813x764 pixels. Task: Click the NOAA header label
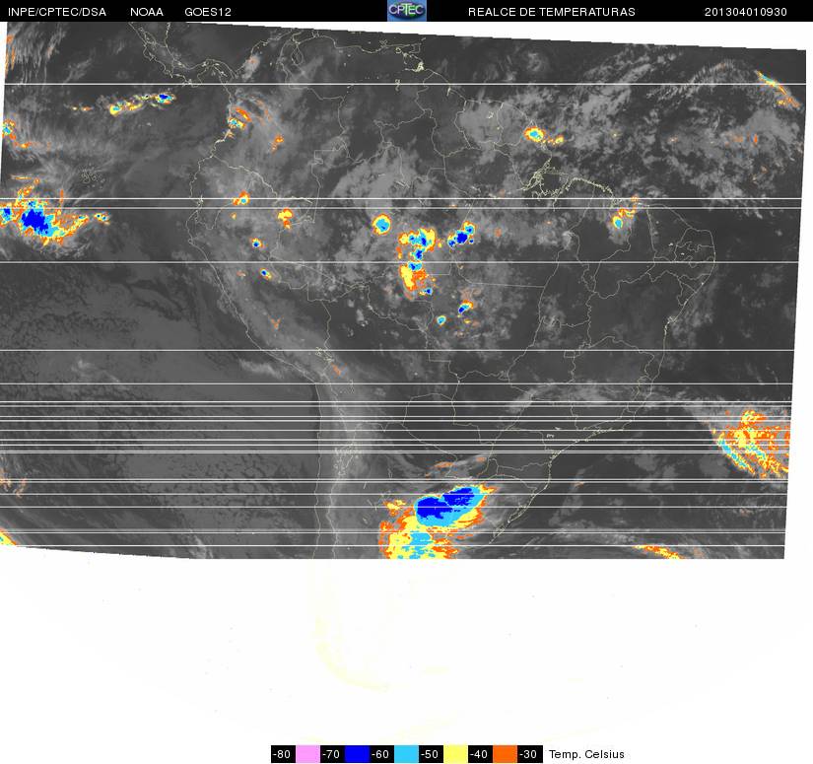click(x=147, y=12)
